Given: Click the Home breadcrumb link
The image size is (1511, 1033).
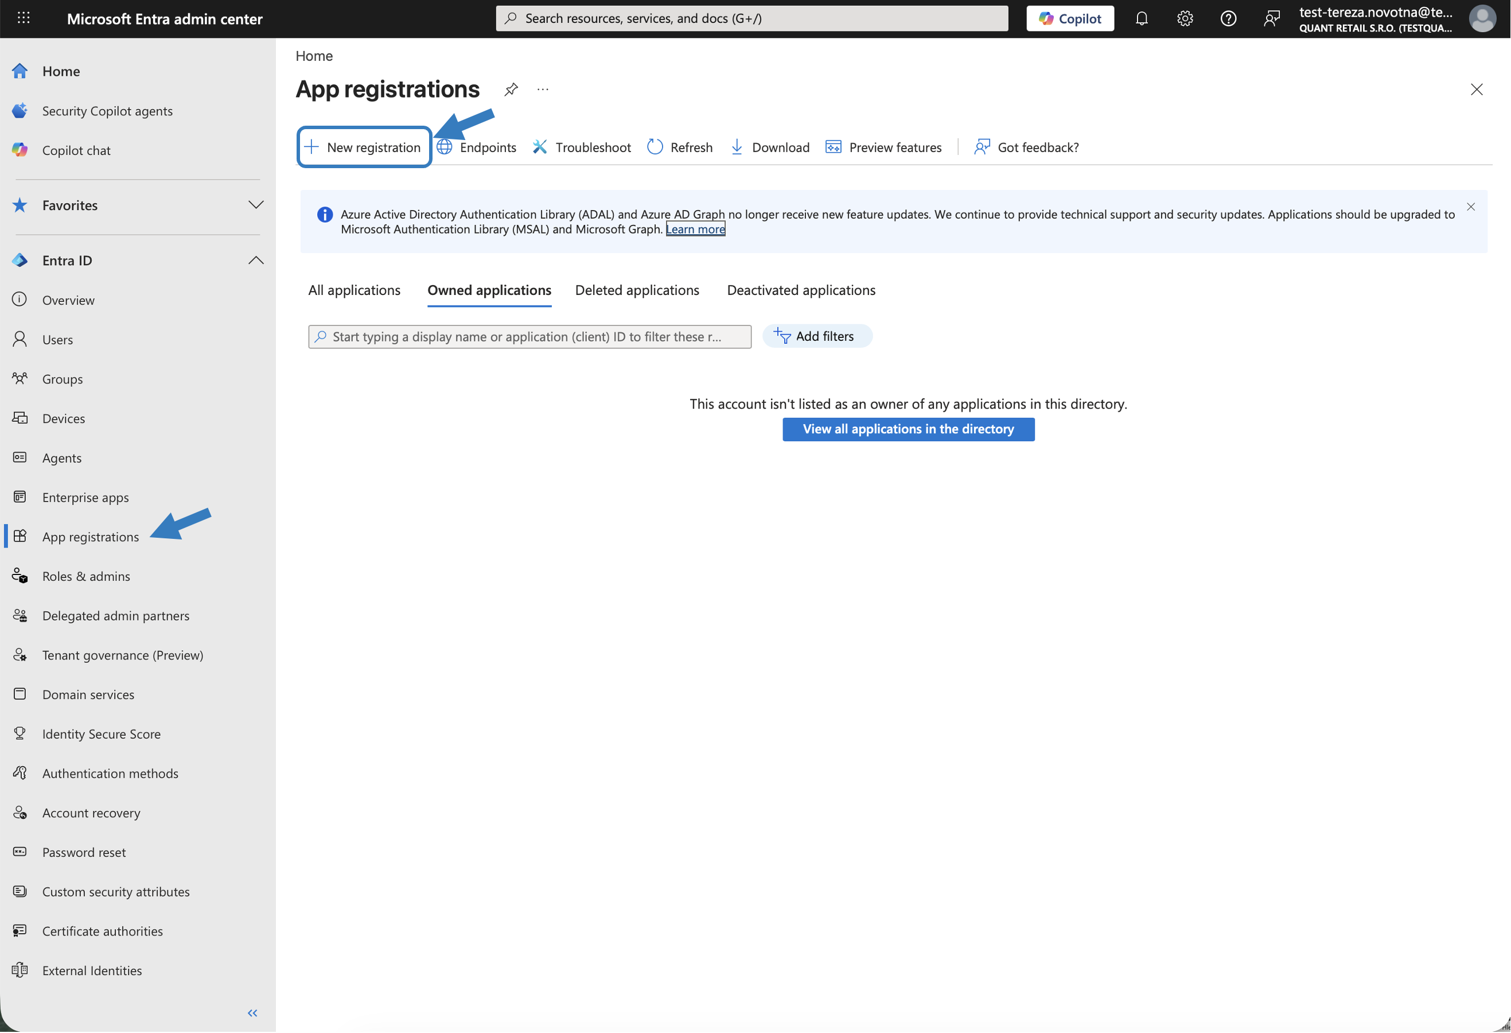Looking at the screenshot, I should (x=314, y=56).
